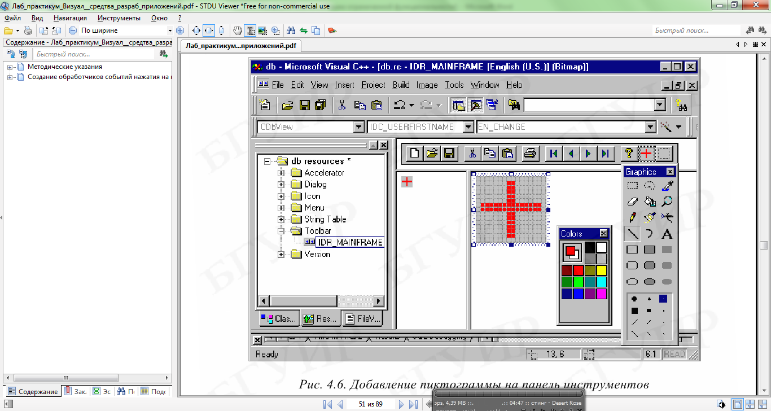Print document using the printer icon

(28, 30)
